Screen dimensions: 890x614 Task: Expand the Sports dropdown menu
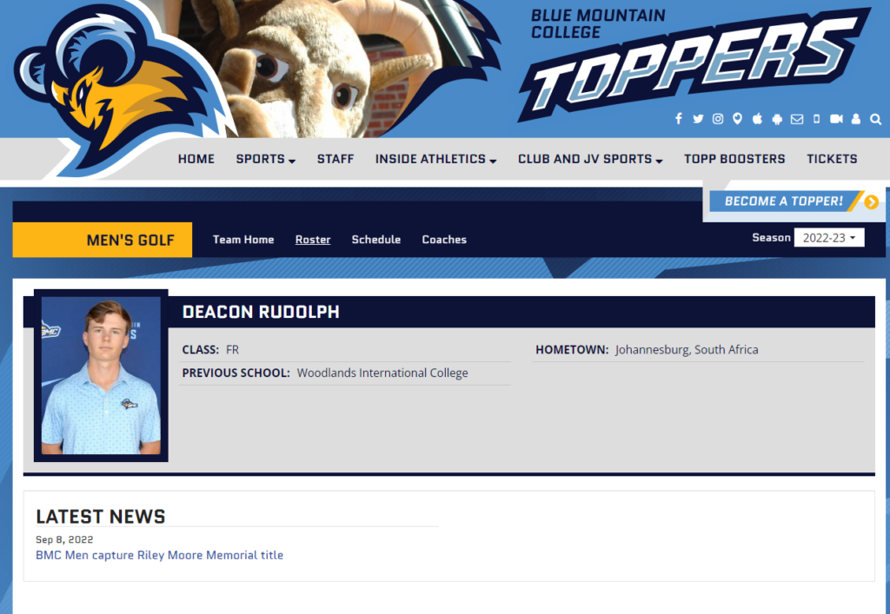[x=266, y=159]
